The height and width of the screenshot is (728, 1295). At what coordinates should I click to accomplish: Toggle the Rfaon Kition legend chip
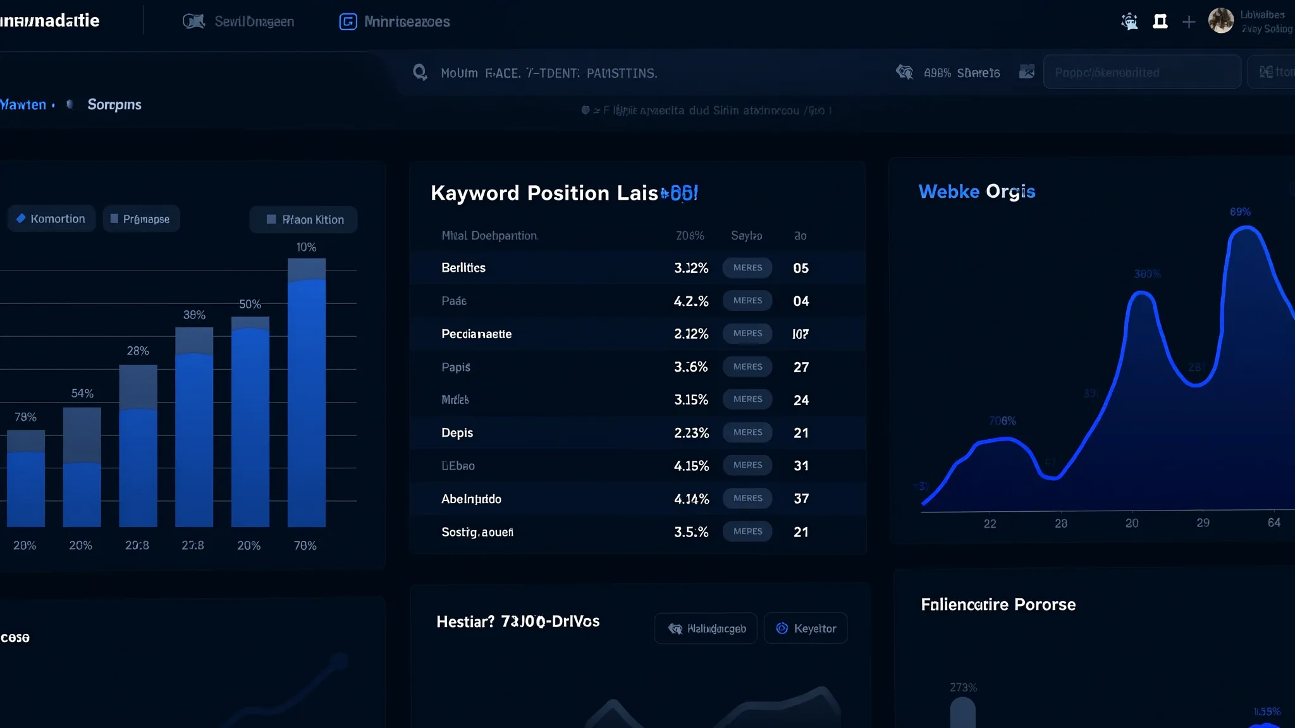point(304,219)
